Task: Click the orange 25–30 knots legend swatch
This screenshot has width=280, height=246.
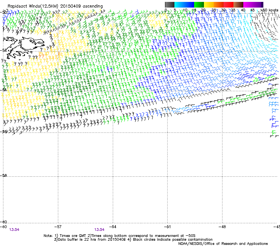Action: coord(219,5)
